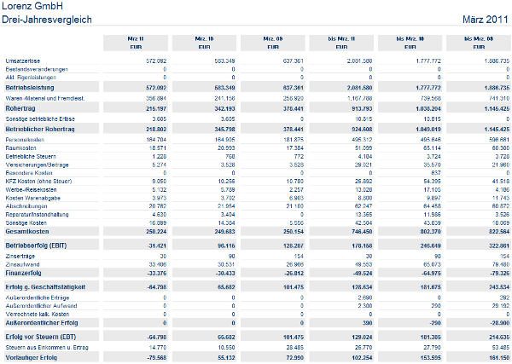Click the 'Steuern aus Einkommen u. Ertrag' label
The height and width of the screenshot is (364, 512).
tap(47, 348)
